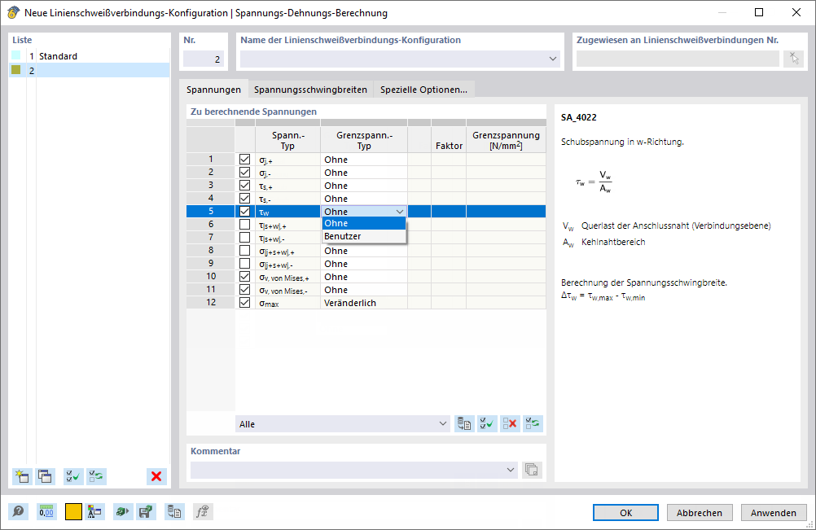Click Ohne cell in row 10
816x530 pixels.
point(364,277)
